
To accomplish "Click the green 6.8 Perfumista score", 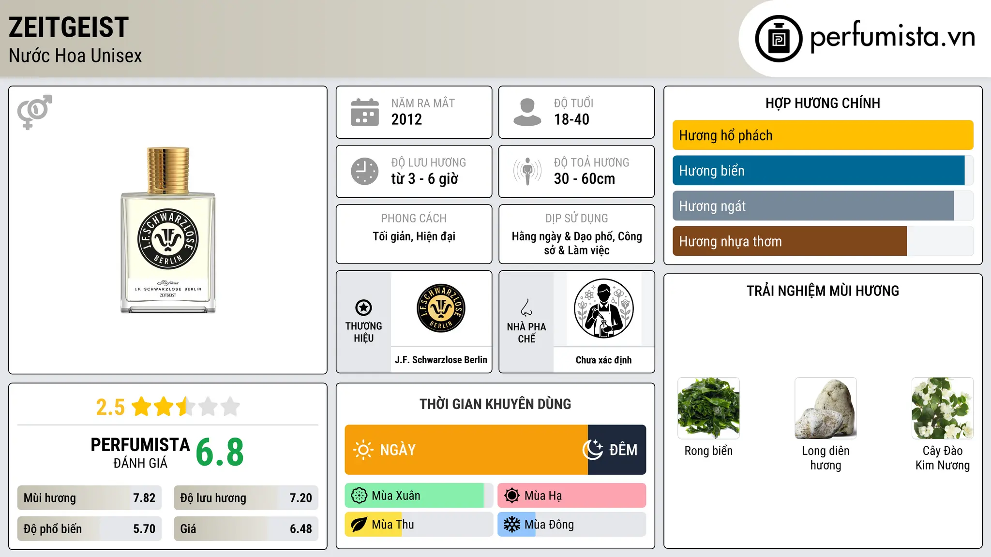I will pyautogui.click(x=220, y=452).
